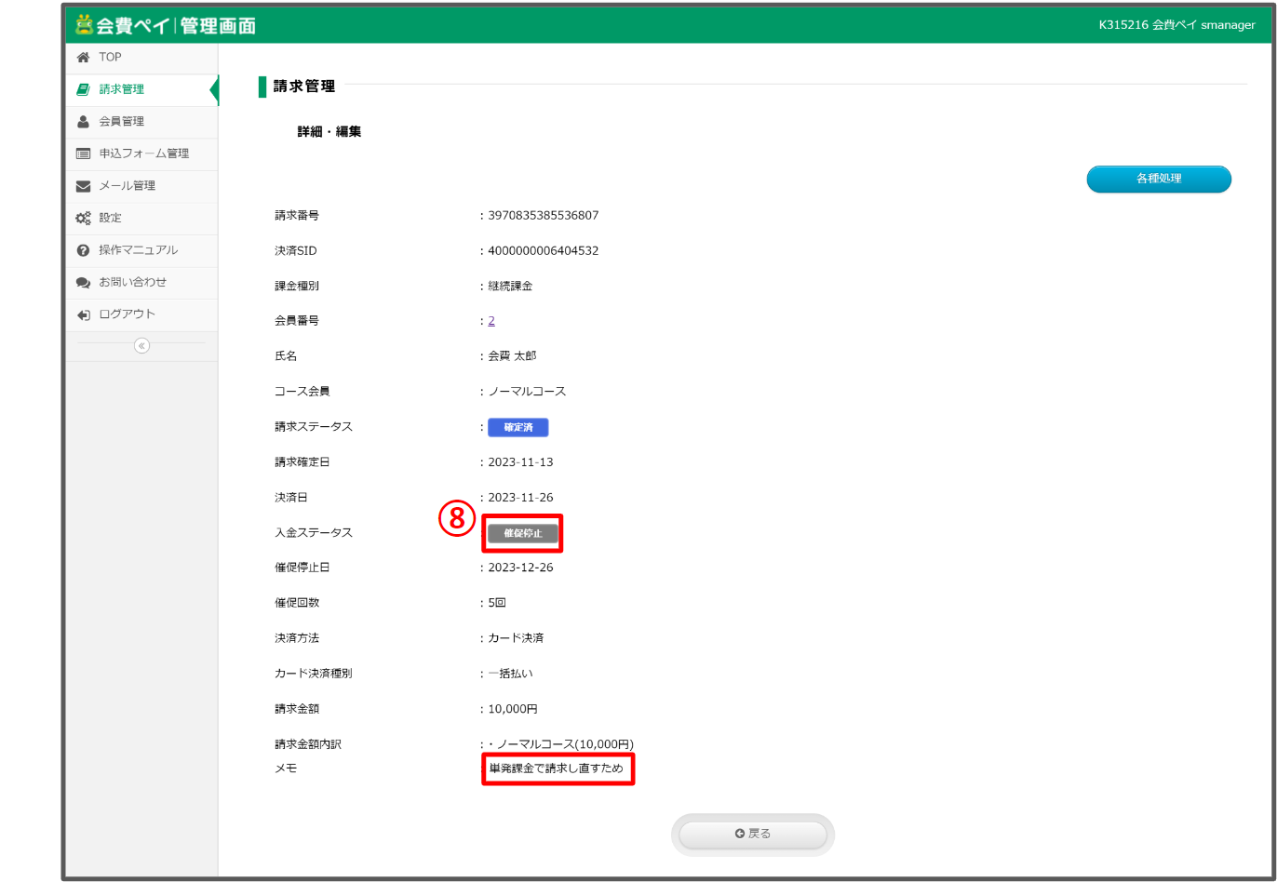Viewport: 1277px width, 882px height.
Task: Click the お問い合わせ chat bubble icon
Action: [84, 282]
